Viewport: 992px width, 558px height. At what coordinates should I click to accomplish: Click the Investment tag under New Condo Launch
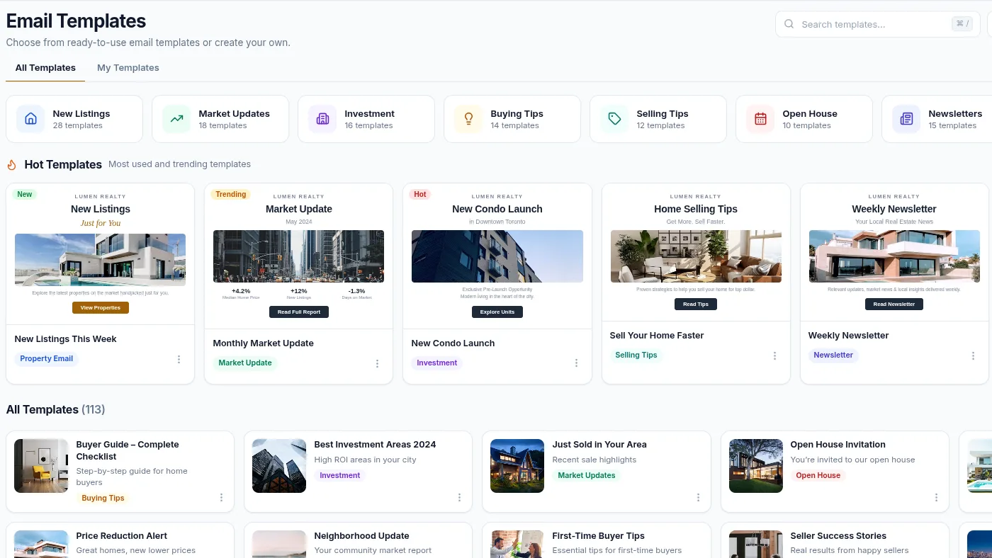(x=437, y=363)
